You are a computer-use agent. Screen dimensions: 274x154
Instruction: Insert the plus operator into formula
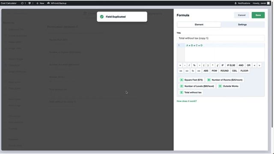point(180,65)
